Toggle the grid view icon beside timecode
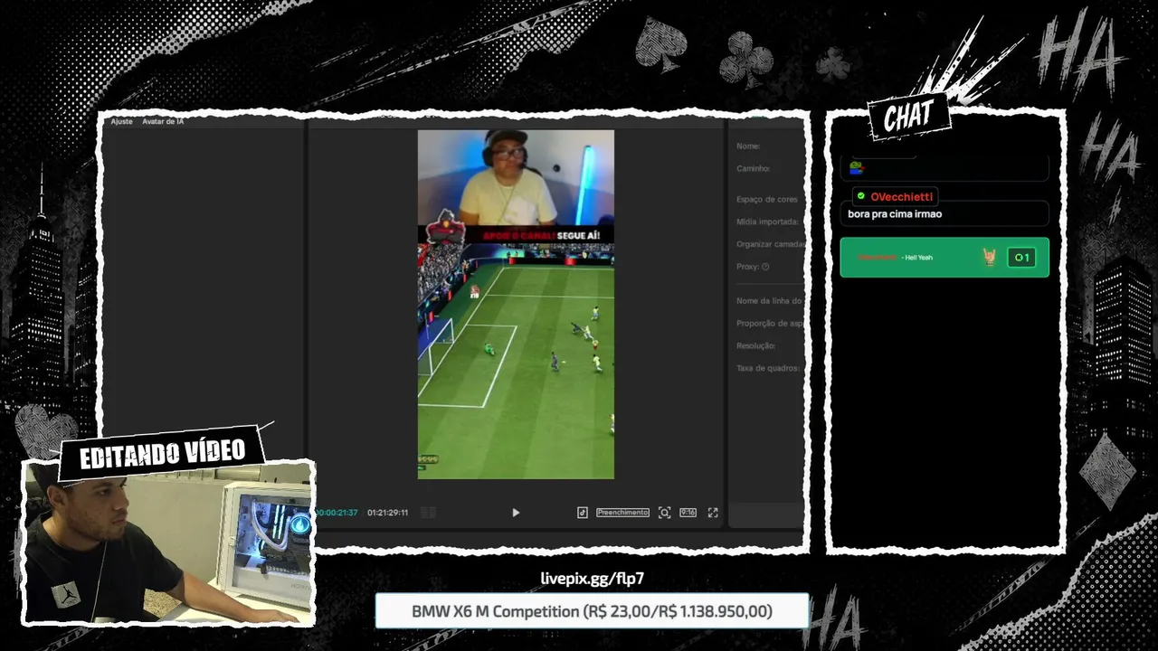The width and height of the screenshot is (1158, 651). coord(428,513)
